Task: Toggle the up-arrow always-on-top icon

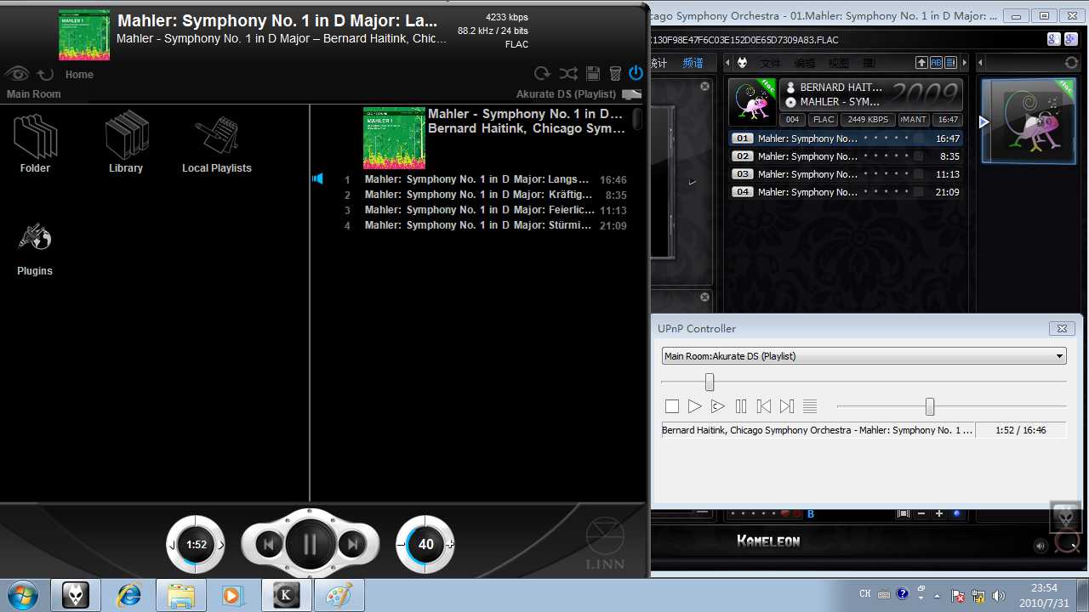Action: coord(921,63)
